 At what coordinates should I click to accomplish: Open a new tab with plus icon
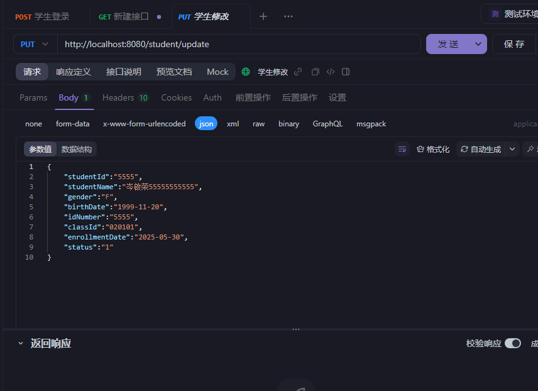click(x=263, y=16)
